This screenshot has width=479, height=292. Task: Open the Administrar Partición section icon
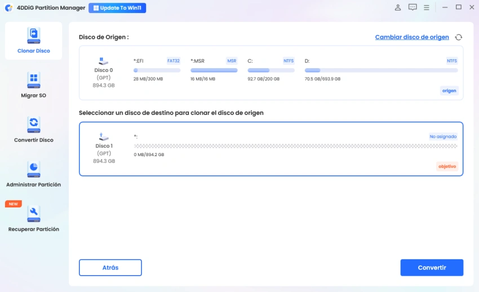[34, 170]
